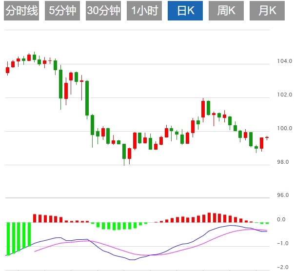
Task: Open the monthly 月K chart
Action: [267, 11]
